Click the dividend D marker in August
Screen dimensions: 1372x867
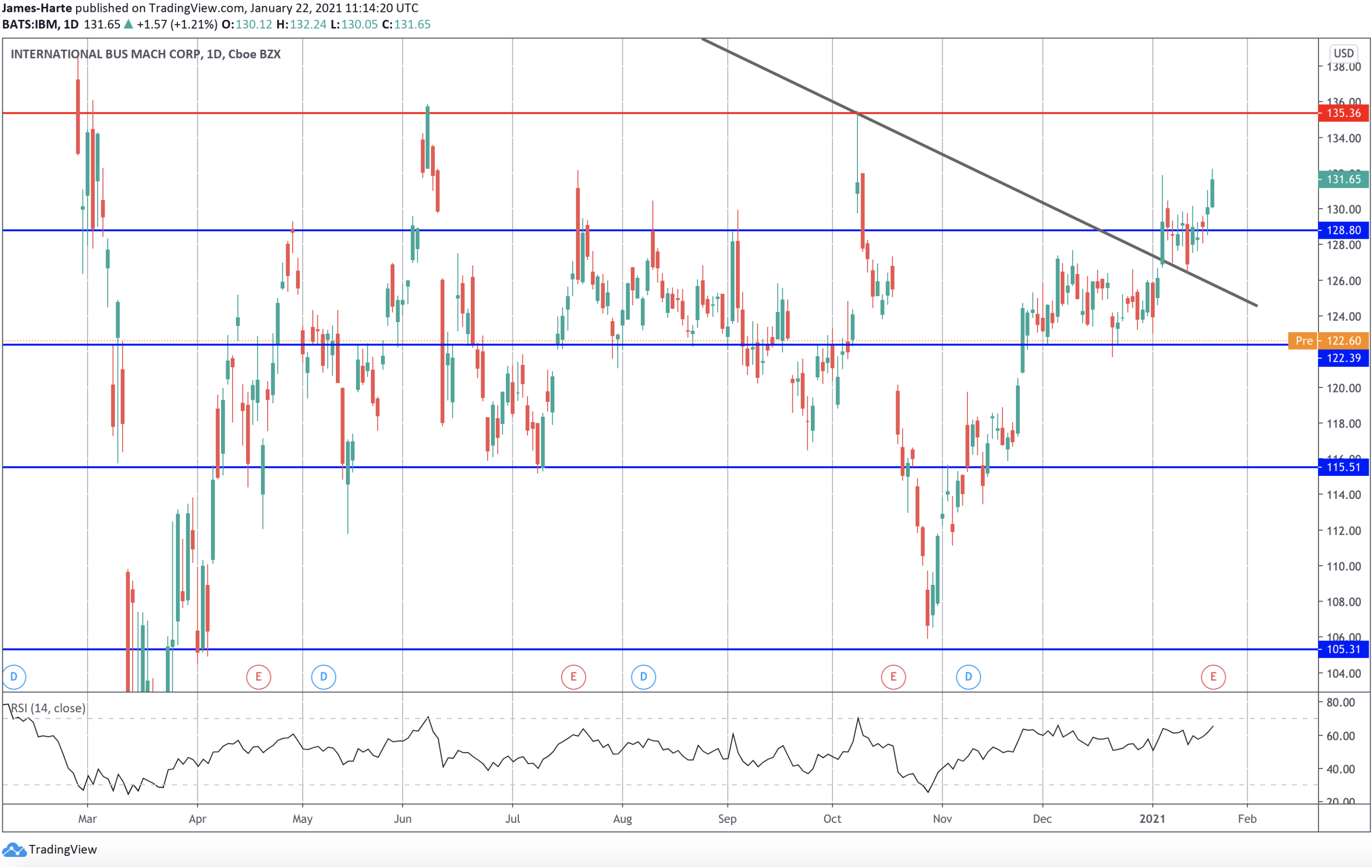point(643,677)
